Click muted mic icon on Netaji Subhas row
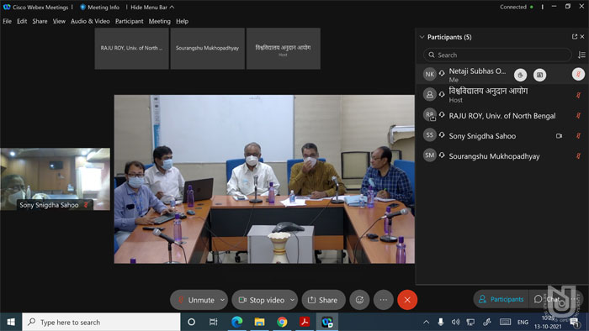The width and height of the screenshot is (589, 331). 579,74
